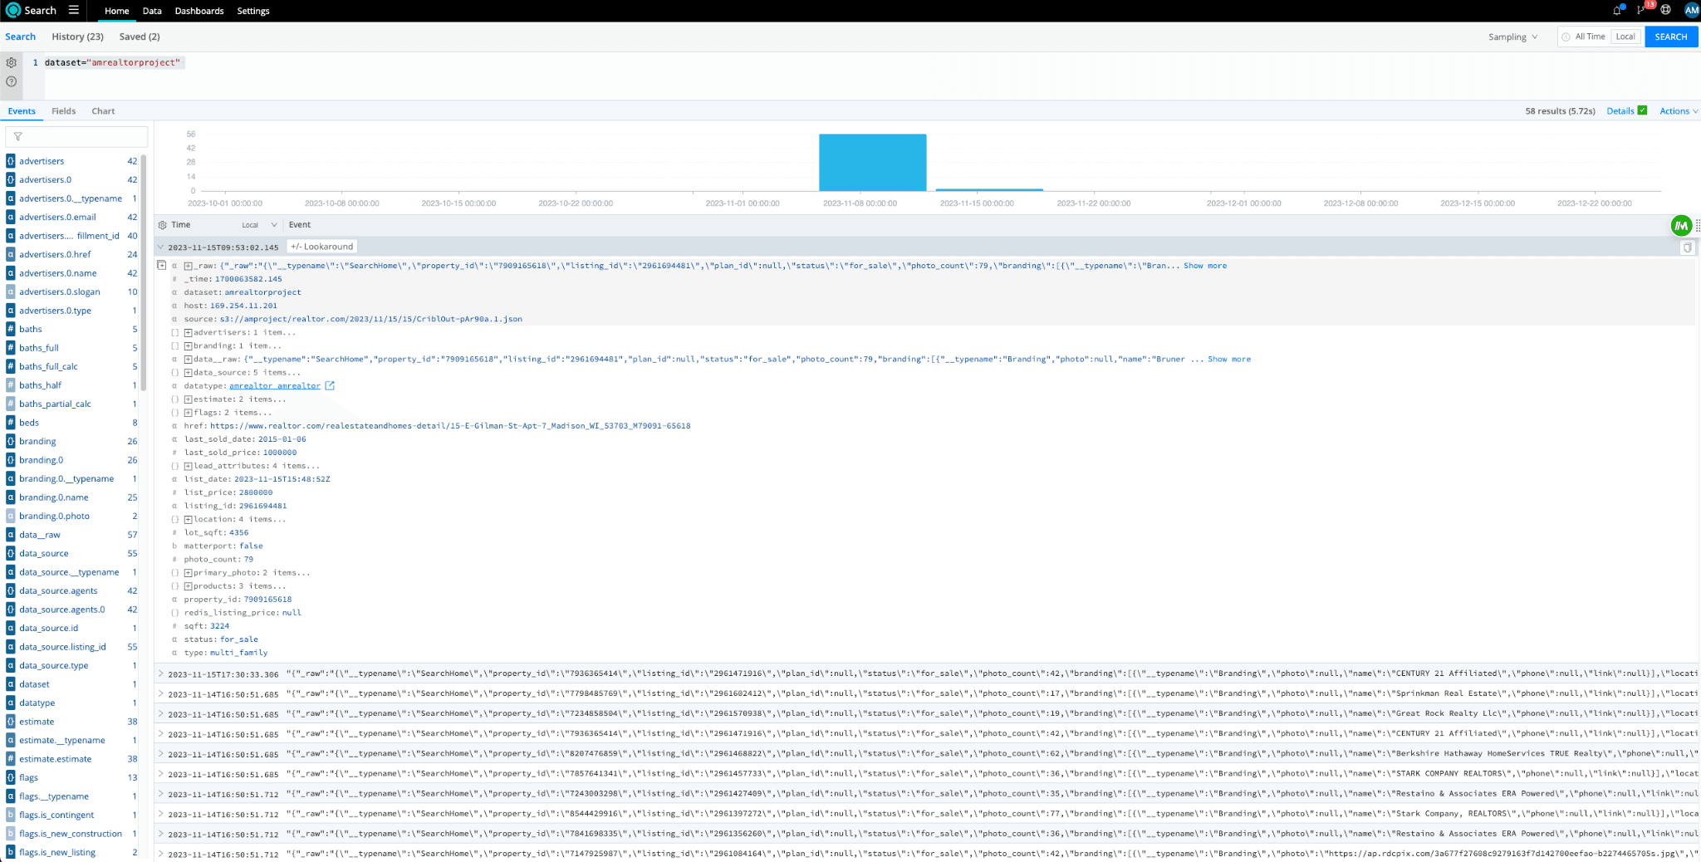Open the help lifebuoy icon in header
Screen dimensions: 1701x862
coord(1665,11)
